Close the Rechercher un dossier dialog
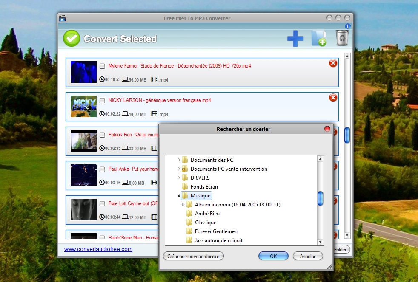 (x=327, y=129)
